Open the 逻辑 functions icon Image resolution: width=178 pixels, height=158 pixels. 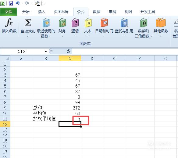75,23
